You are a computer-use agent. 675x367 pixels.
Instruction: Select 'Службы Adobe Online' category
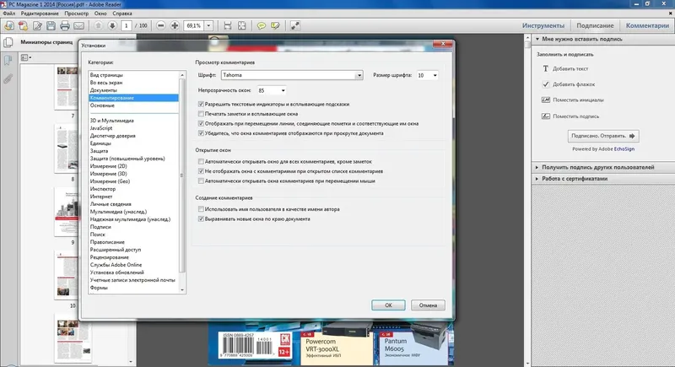(116, 265)
